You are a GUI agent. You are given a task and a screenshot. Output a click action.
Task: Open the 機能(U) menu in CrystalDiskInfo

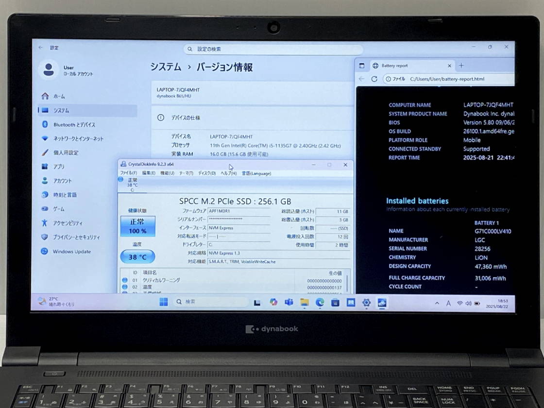[167, 173]
